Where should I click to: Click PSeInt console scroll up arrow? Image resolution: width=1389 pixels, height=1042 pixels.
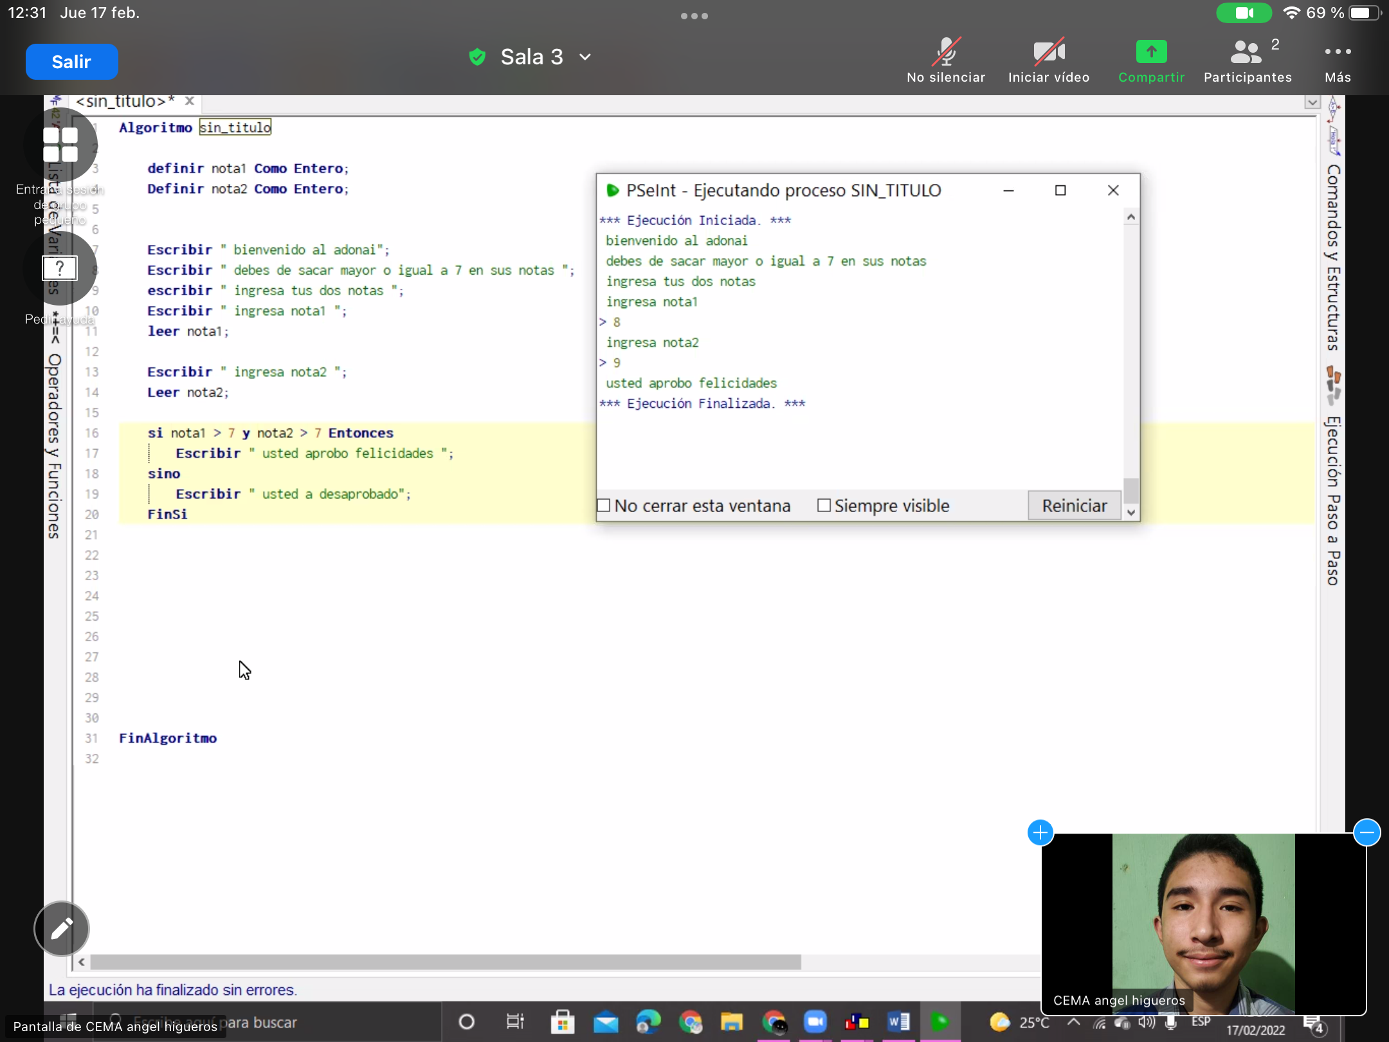tap(1131, 217)
